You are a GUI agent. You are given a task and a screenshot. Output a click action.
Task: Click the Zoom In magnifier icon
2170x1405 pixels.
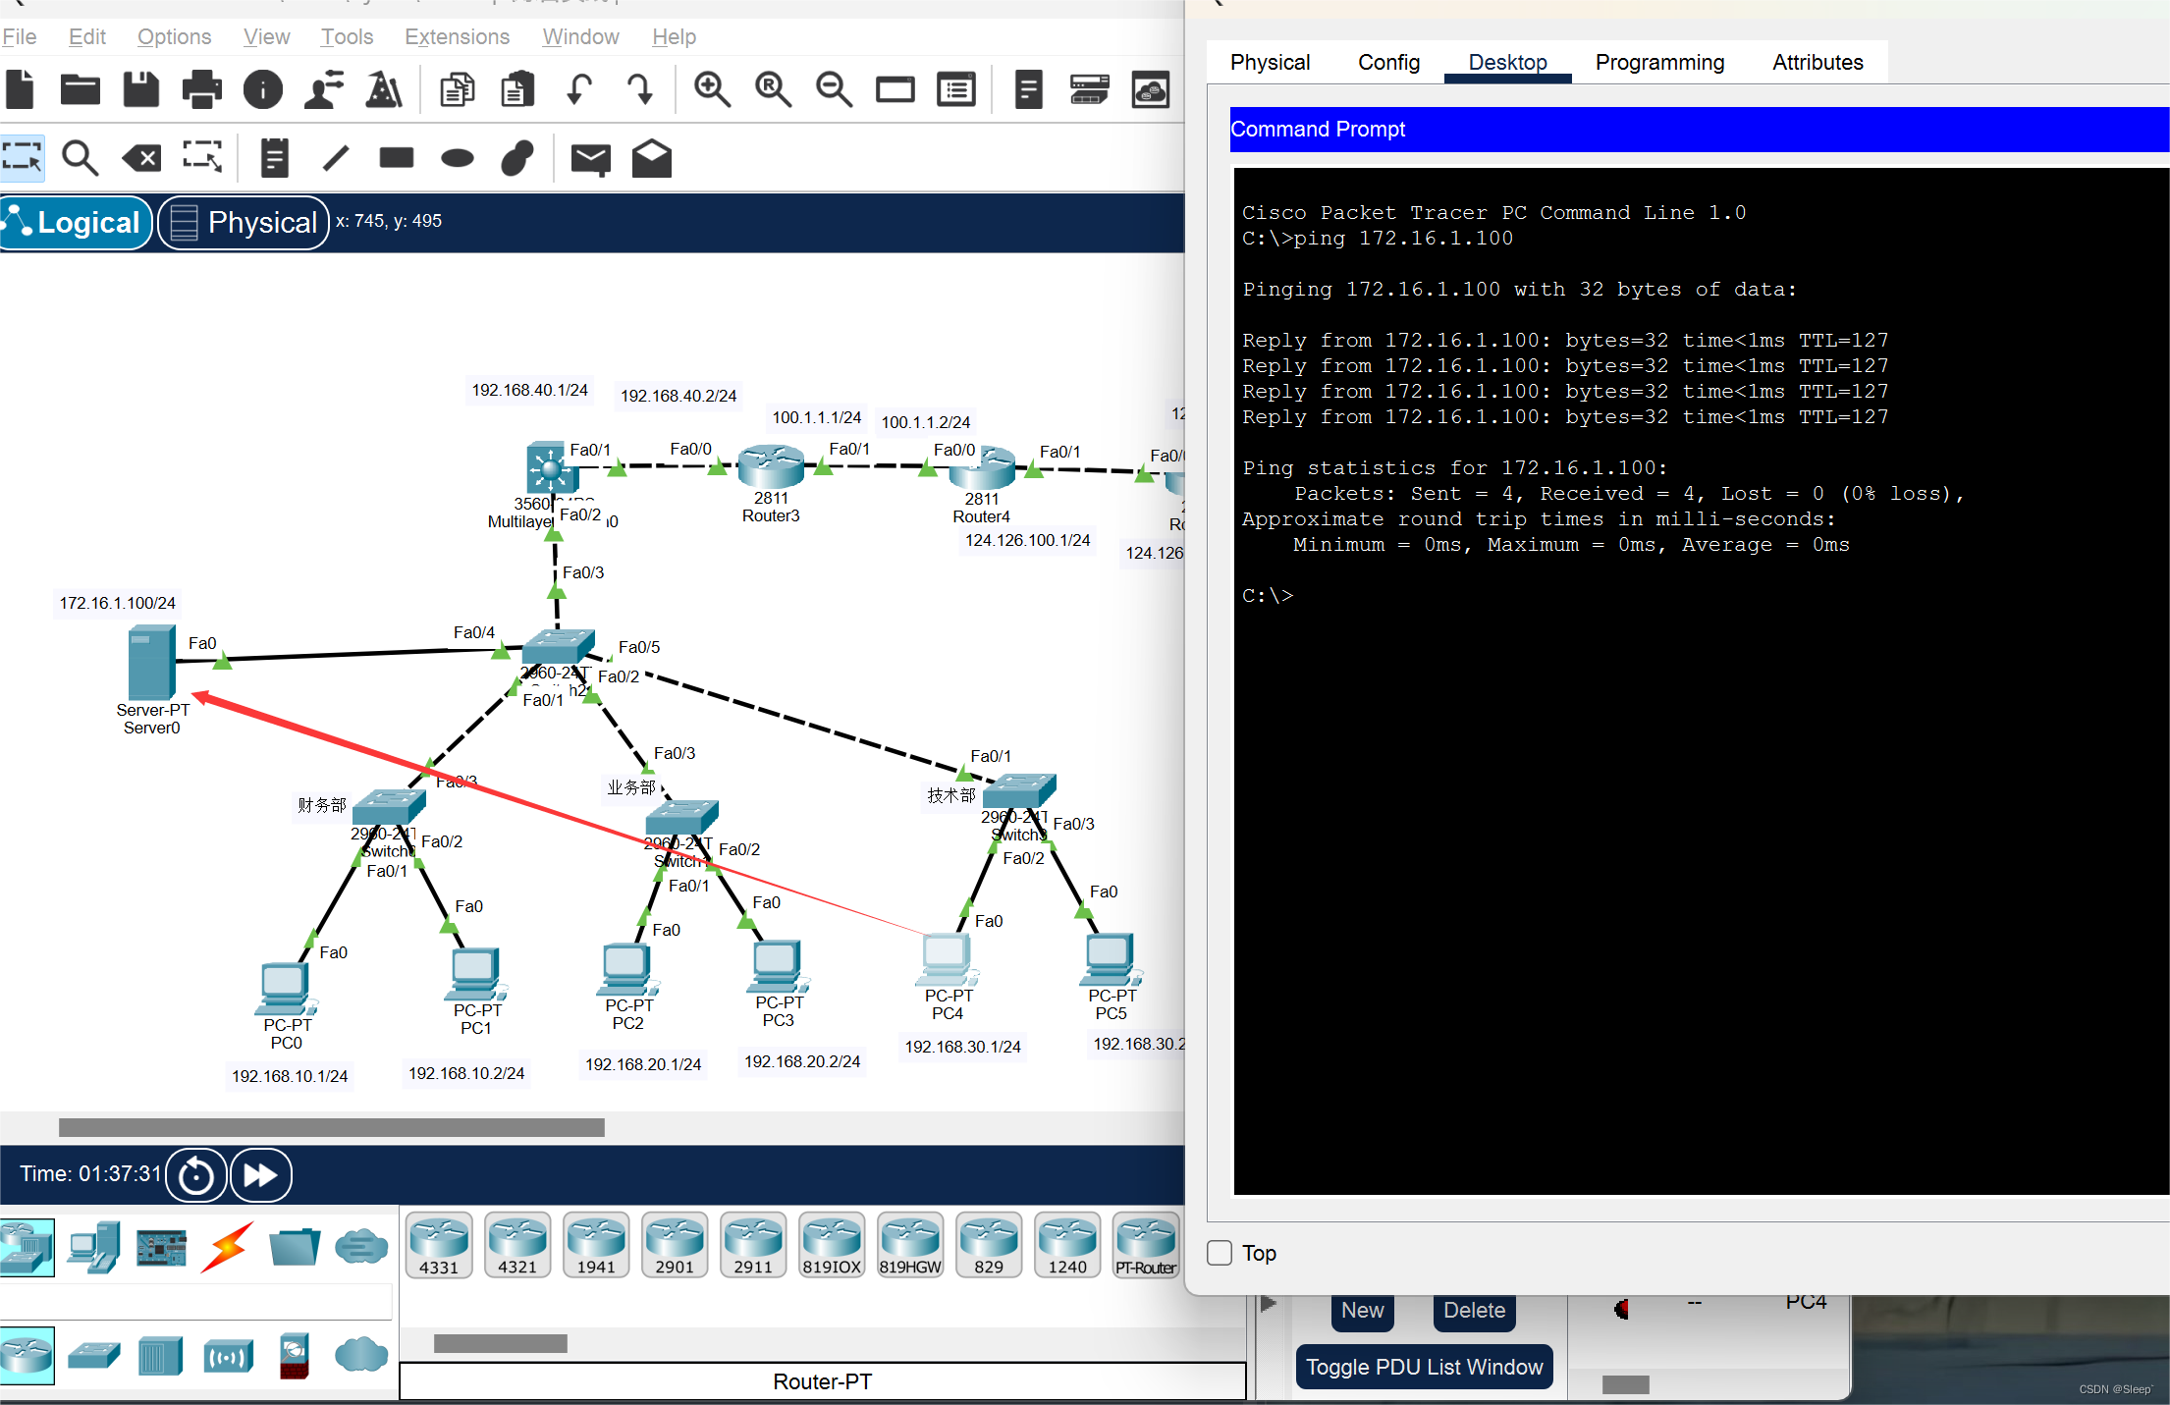(712, 89)
